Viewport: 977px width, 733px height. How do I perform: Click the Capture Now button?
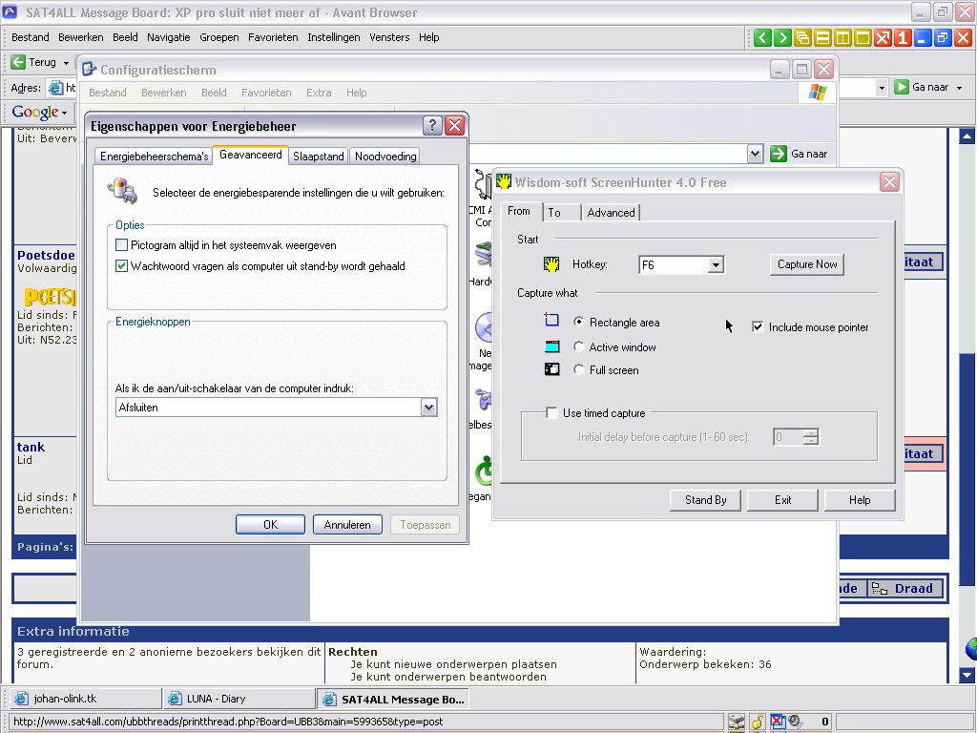807,264
